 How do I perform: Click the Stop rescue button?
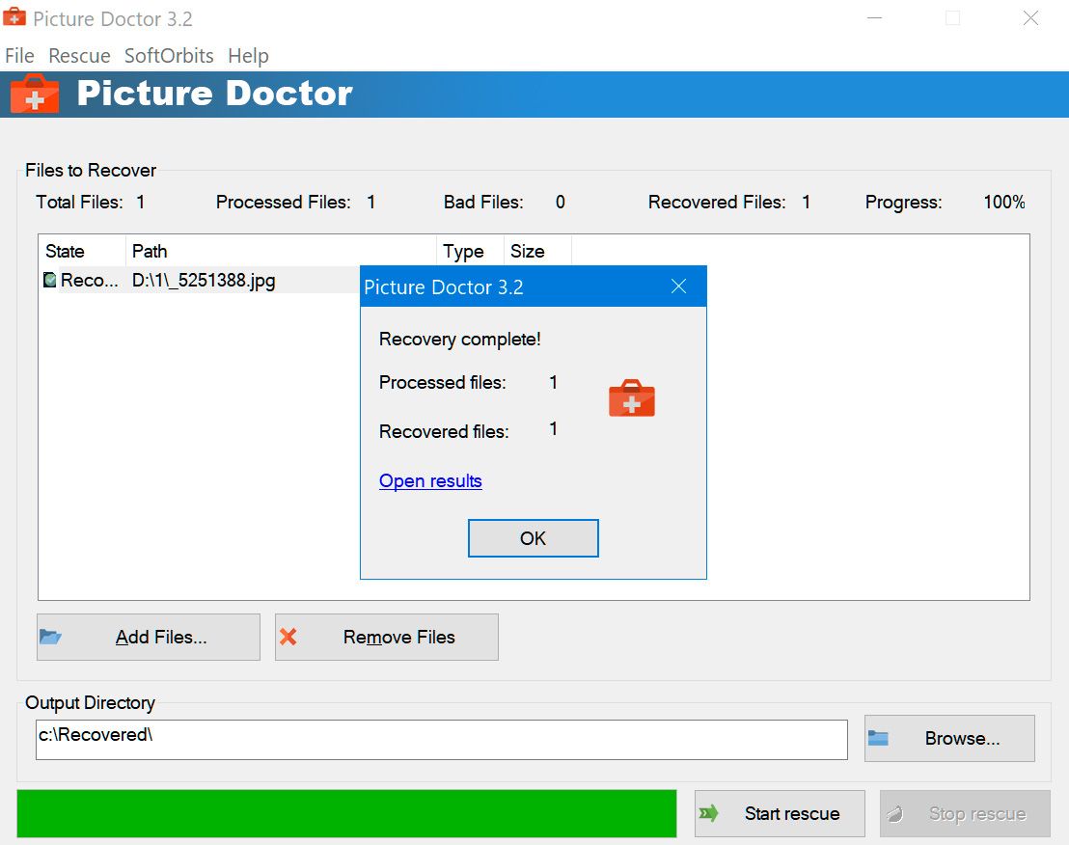[965, 813]
